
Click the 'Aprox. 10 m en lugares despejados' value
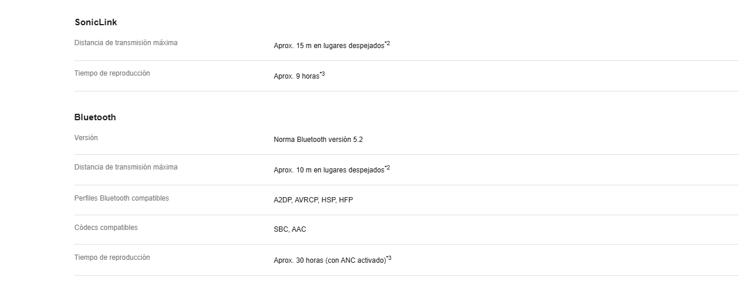point(329,170)
